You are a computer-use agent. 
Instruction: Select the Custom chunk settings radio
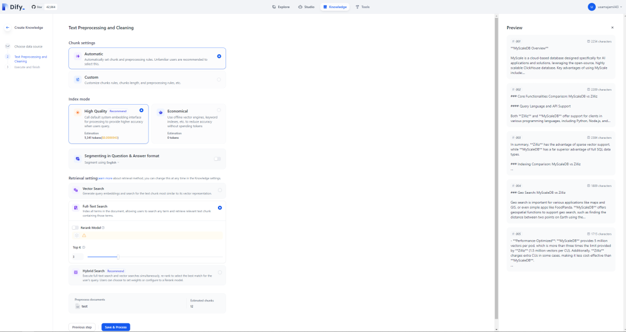[219, 80]
